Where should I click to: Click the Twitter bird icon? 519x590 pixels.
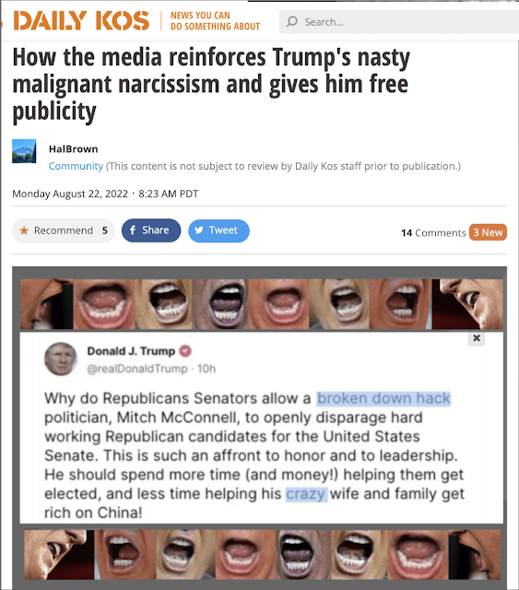click(x=199, y=230)
